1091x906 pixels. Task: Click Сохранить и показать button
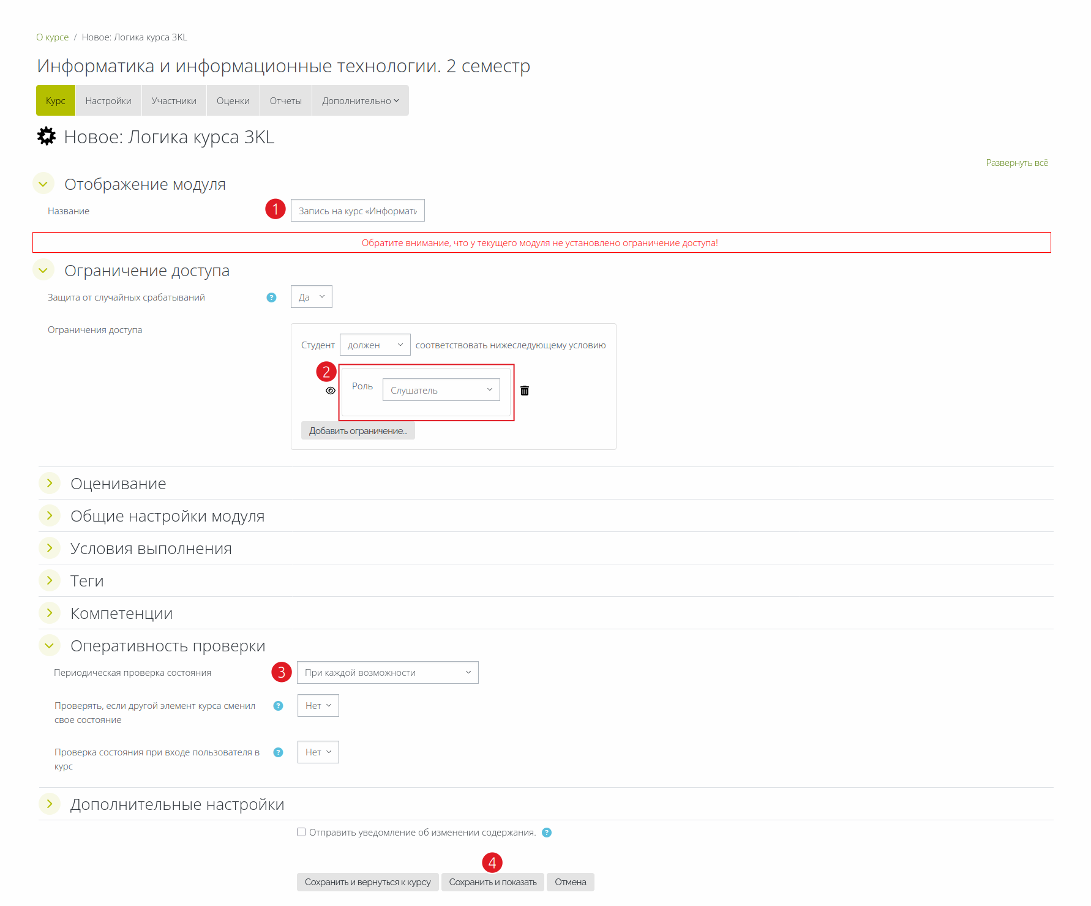[492, 882]
